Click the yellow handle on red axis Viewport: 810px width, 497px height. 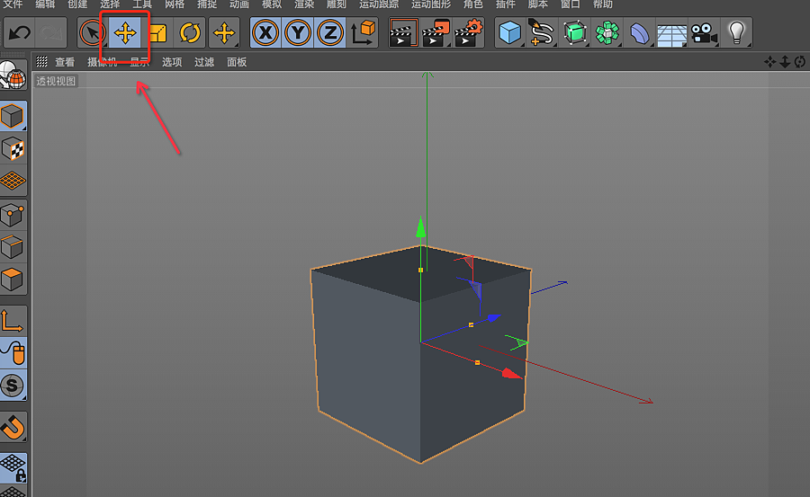point(477,363)
